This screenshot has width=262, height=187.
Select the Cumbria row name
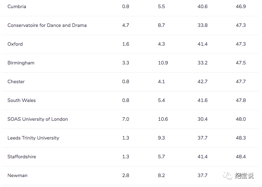click(17, 6)
